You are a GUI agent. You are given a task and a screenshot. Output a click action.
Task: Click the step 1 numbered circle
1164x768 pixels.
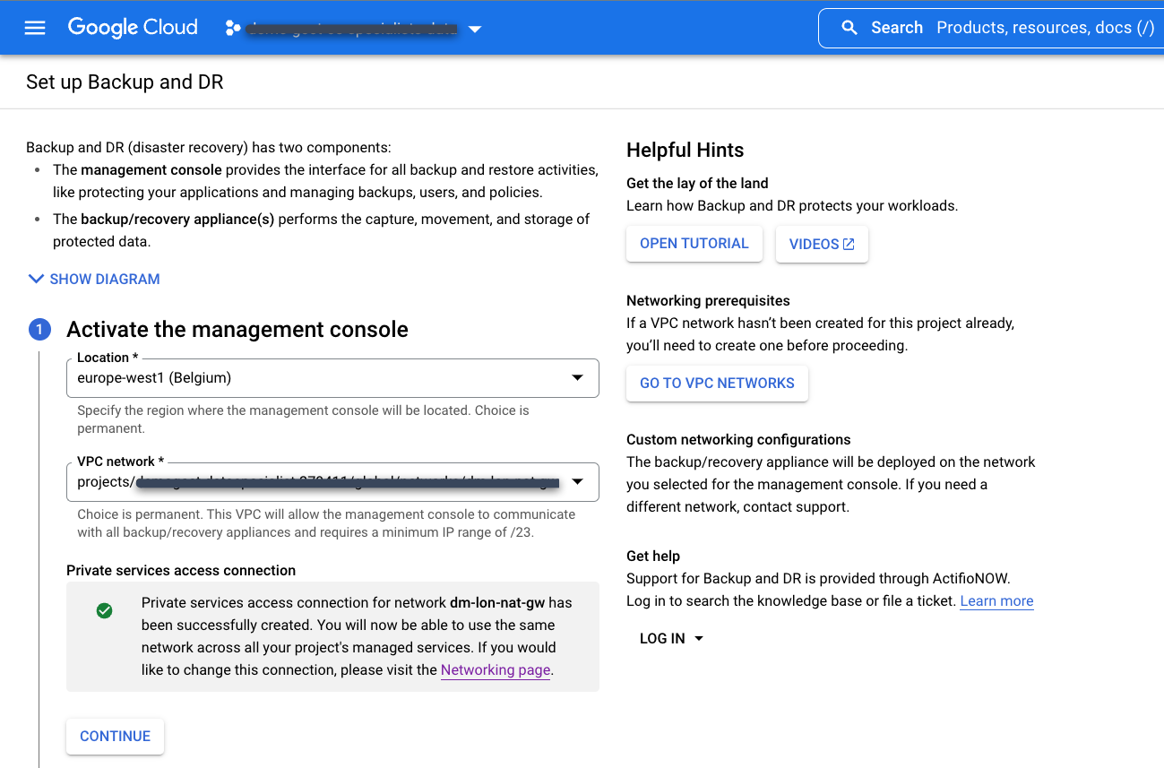point(39,329)
